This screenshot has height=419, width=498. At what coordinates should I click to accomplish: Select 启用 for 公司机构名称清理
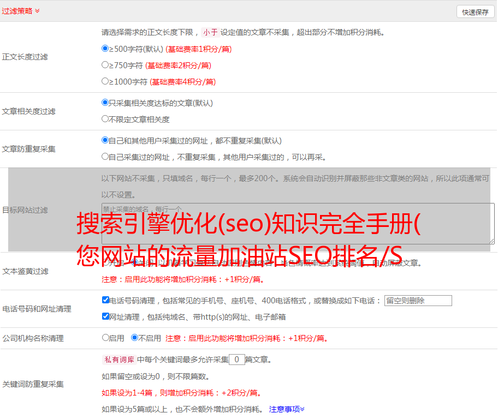click(105, 337)
